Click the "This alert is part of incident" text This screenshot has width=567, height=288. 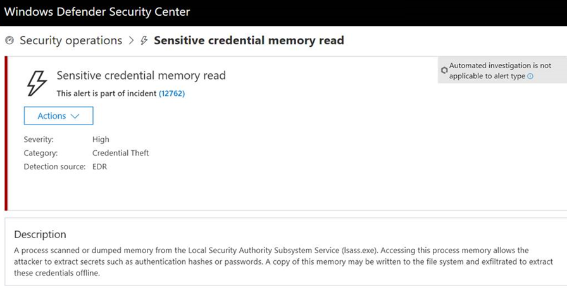point(106,93)
